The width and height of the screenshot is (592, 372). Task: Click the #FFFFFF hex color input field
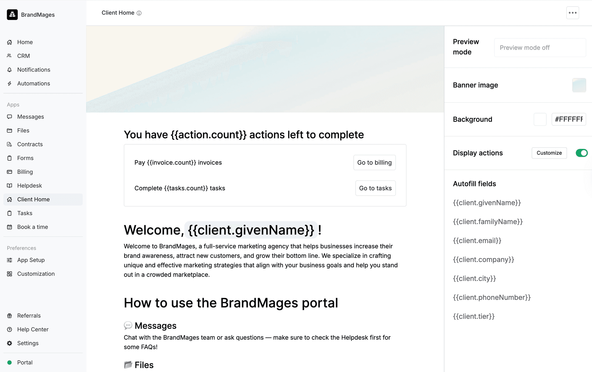point(569,119)
